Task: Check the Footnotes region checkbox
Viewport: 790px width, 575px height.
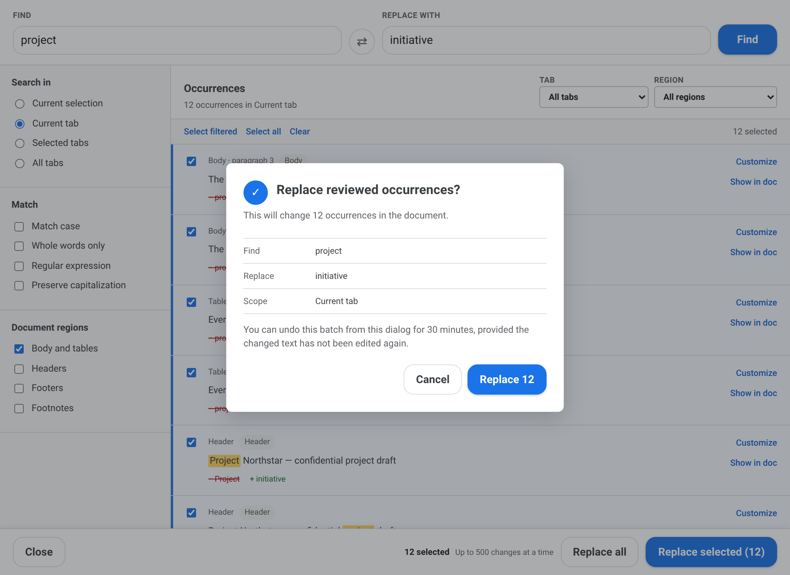Action: [19, 409]
